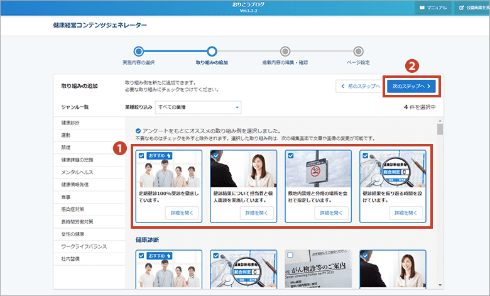Click the step 1 circle in the progress bar

139,51
